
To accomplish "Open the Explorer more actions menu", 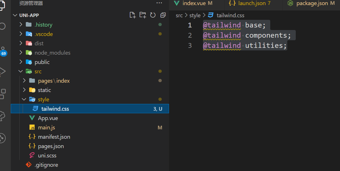I will (x=159, y=3).
